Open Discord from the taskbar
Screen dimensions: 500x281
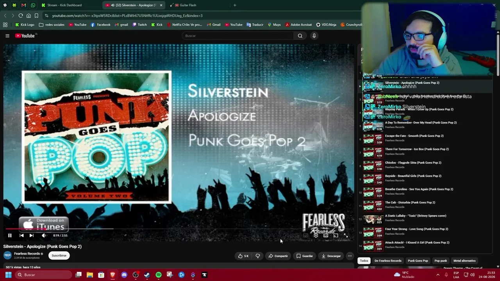124,275
